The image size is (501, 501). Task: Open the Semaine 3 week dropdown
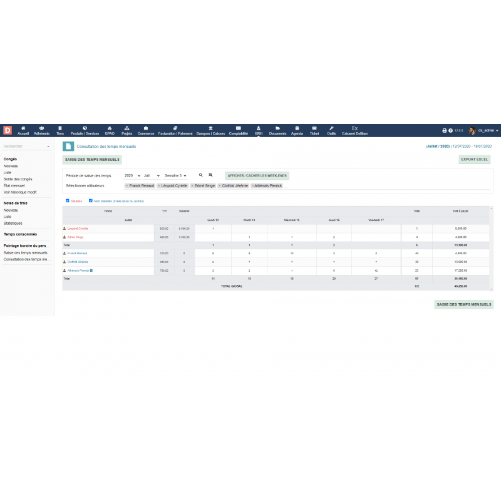175,176
